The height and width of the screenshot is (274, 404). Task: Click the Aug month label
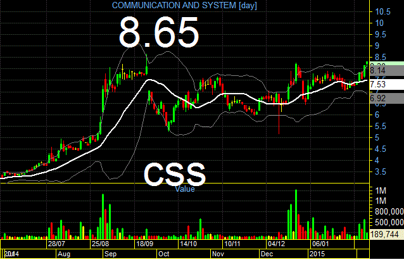(64, 254)
